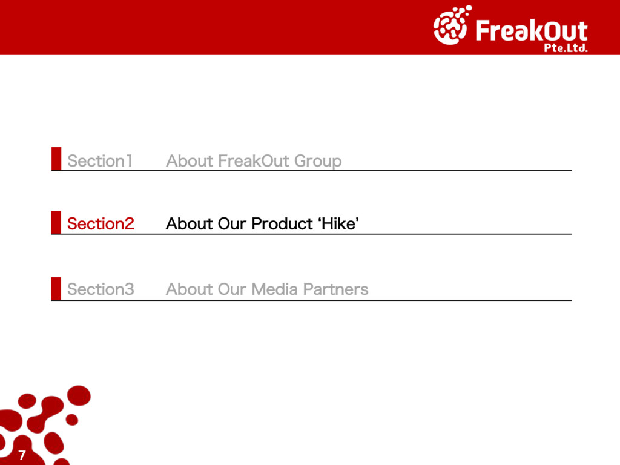Select the Section3 label

click(101, 289)
